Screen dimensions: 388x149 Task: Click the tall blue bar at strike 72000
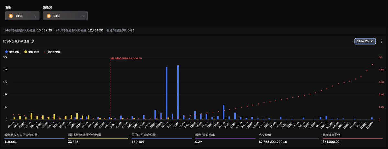click(178, 92)
